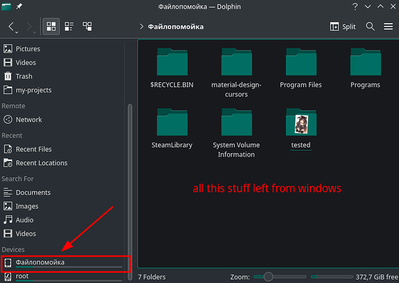Switch to Compact view mode
This screenshot has height=283, width=399.
click(69, 26)
